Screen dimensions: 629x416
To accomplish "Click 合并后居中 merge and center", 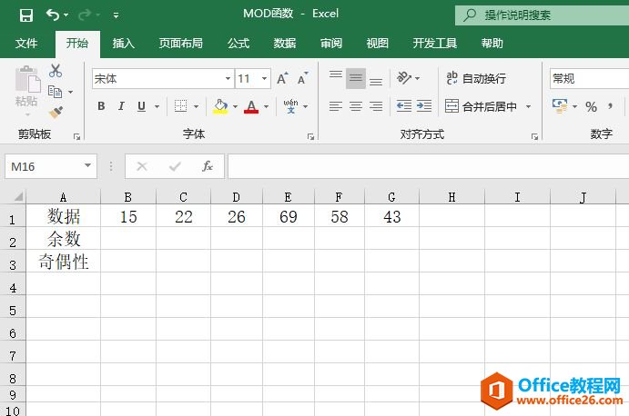I will coord(481,106).
